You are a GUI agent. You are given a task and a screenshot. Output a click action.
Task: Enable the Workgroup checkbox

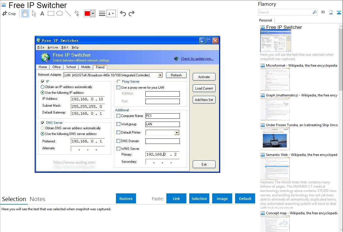pyautogui.click(x=118, y=124)
